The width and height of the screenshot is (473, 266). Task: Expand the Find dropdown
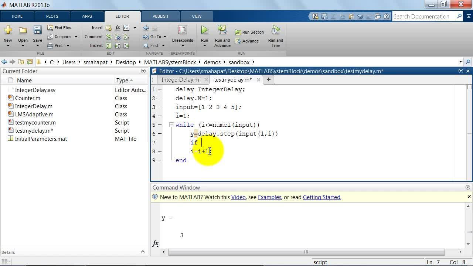(x=163, y=45)
